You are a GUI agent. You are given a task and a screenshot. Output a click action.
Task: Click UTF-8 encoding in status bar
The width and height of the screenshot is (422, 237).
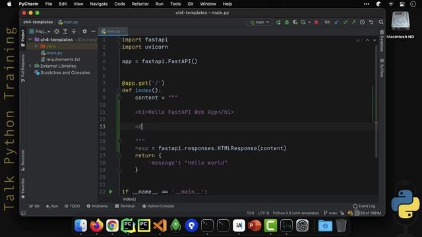[264, 213]
